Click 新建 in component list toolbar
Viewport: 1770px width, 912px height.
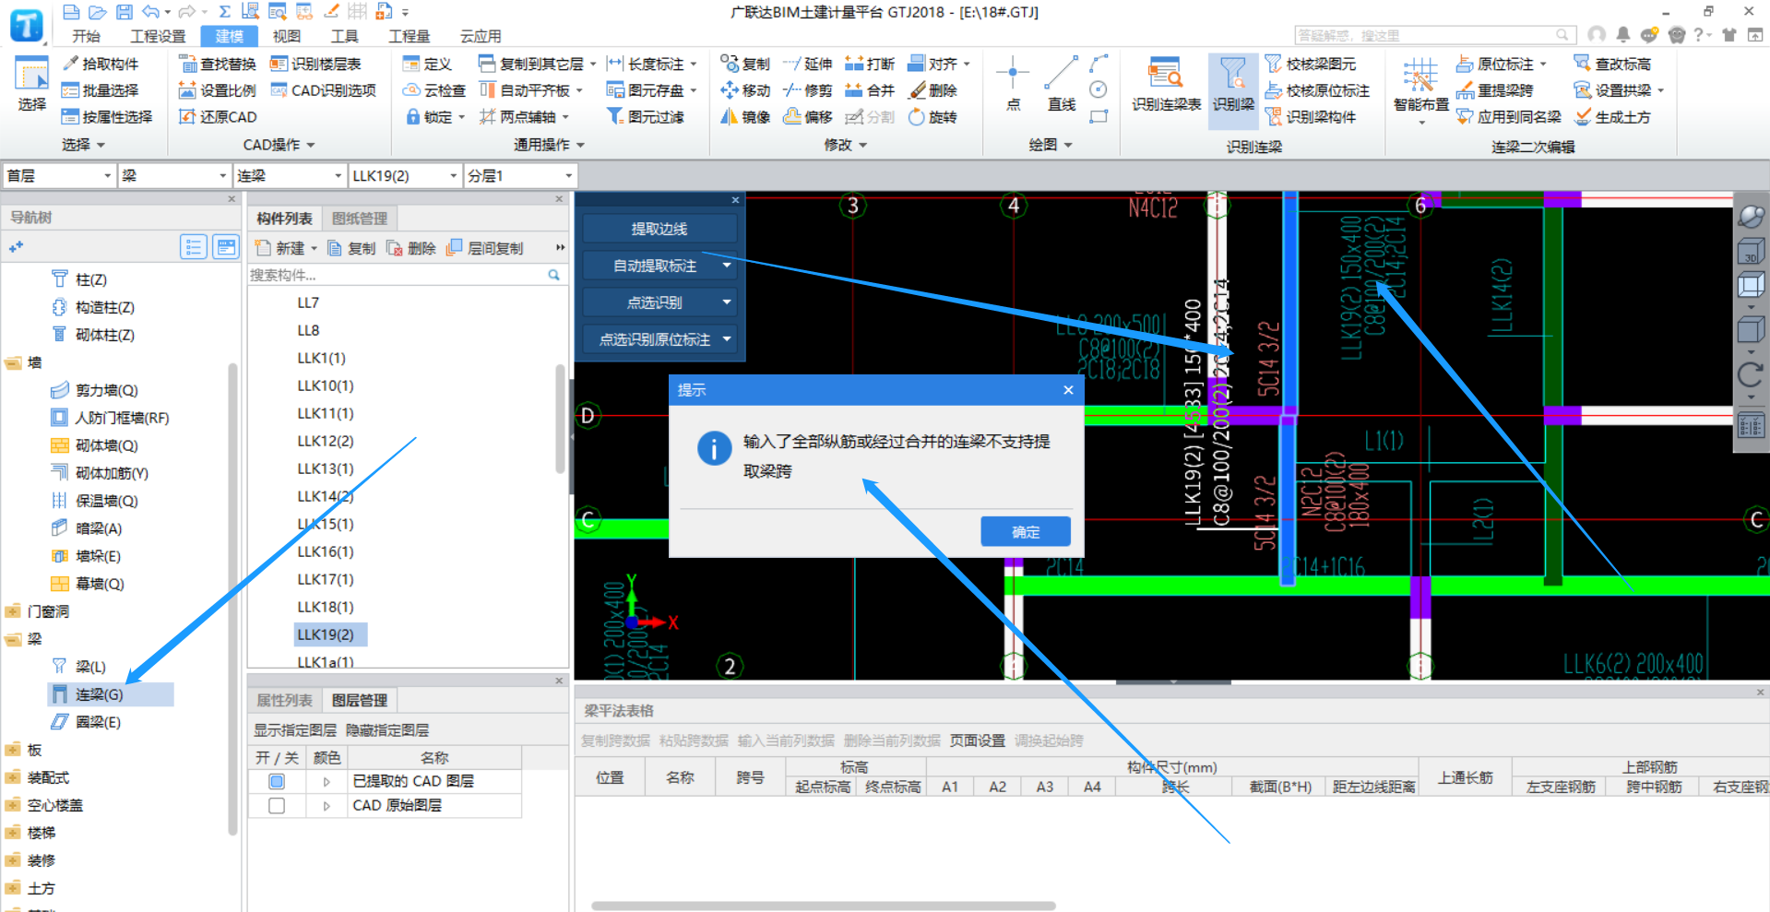tap(285, 248)
